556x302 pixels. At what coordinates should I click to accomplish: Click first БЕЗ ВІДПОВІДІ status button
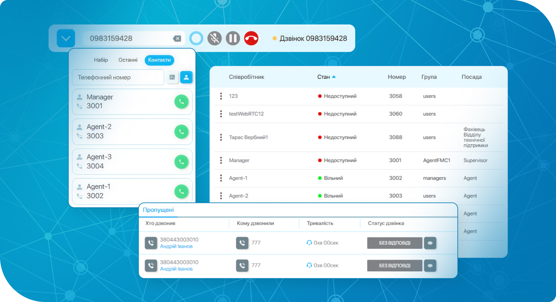394,243
